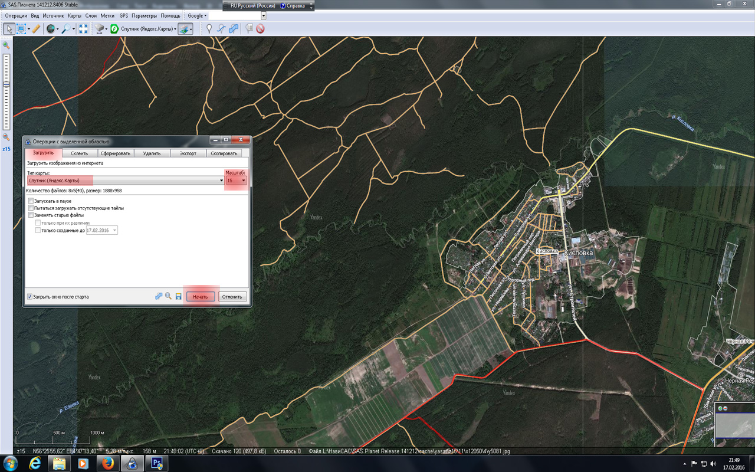Add a new path polyline icon
755x472 pixels.
click(221, 28)
